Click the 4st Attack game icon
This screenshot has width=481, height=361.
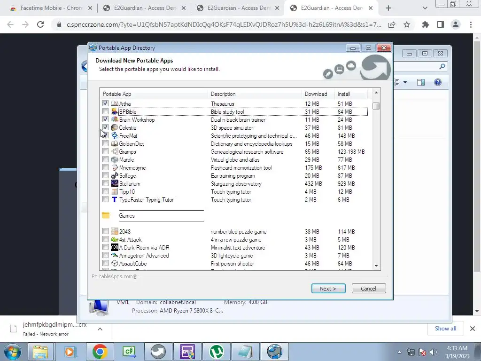(x=115, y=239)
